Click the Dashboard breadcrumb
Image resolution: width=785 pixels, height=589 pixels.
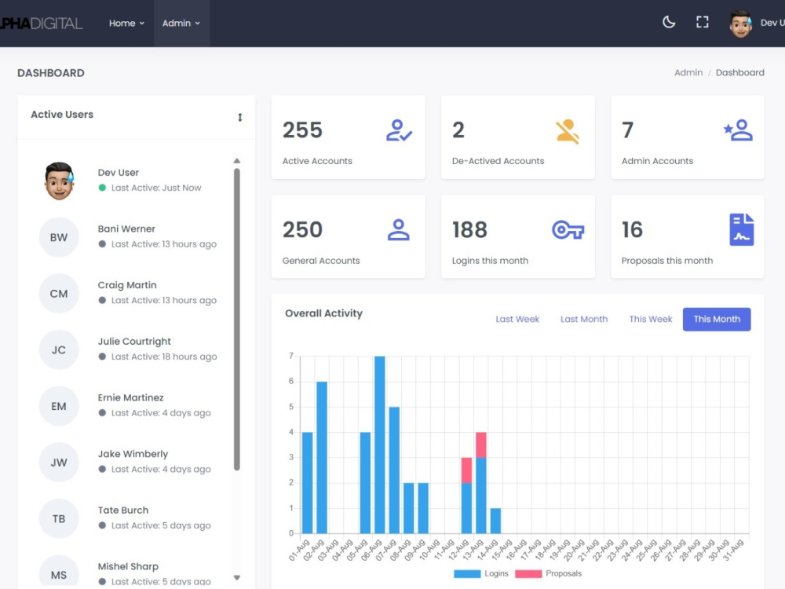coord(740,72)
